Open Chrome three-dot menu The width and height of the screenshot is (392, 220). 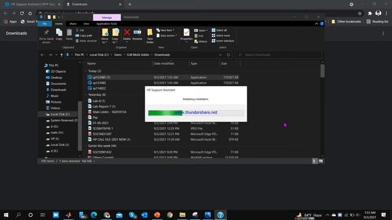(386, 13)
